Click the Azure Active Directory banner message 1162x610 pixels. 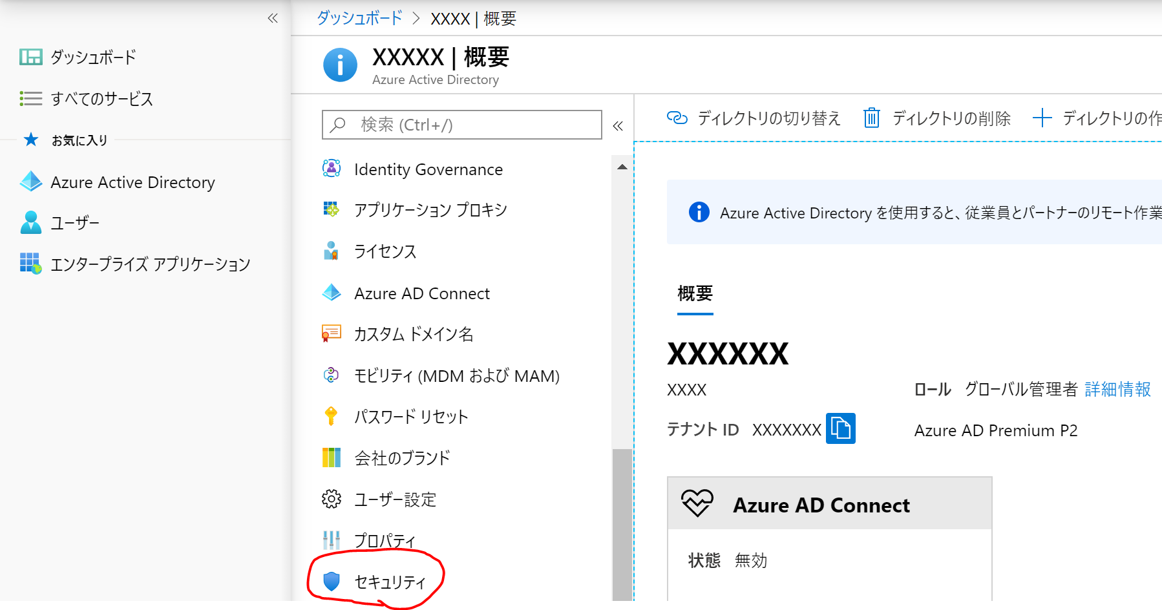point(940,213)
